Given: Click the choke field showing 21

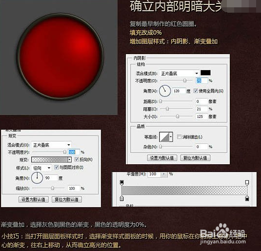Looking at the screenshot, I should pos(201,109).
